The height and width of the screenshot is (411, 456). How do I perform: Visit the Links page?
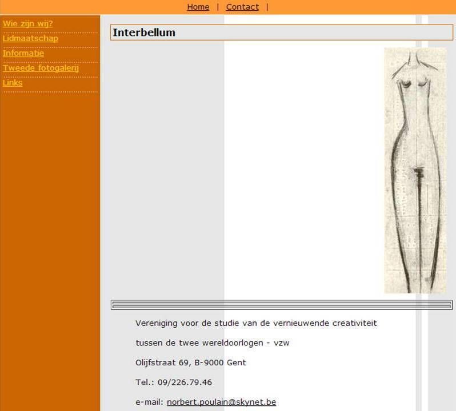point(13,83)
